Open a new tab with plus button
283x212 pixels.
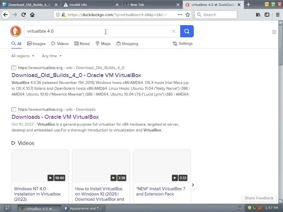tap(248, 4)
